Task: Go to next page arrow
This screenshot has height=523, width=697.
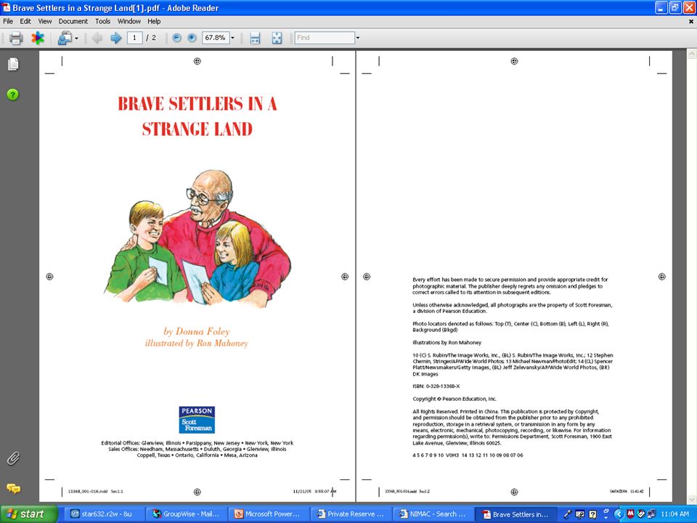Action: pos(115,38)
